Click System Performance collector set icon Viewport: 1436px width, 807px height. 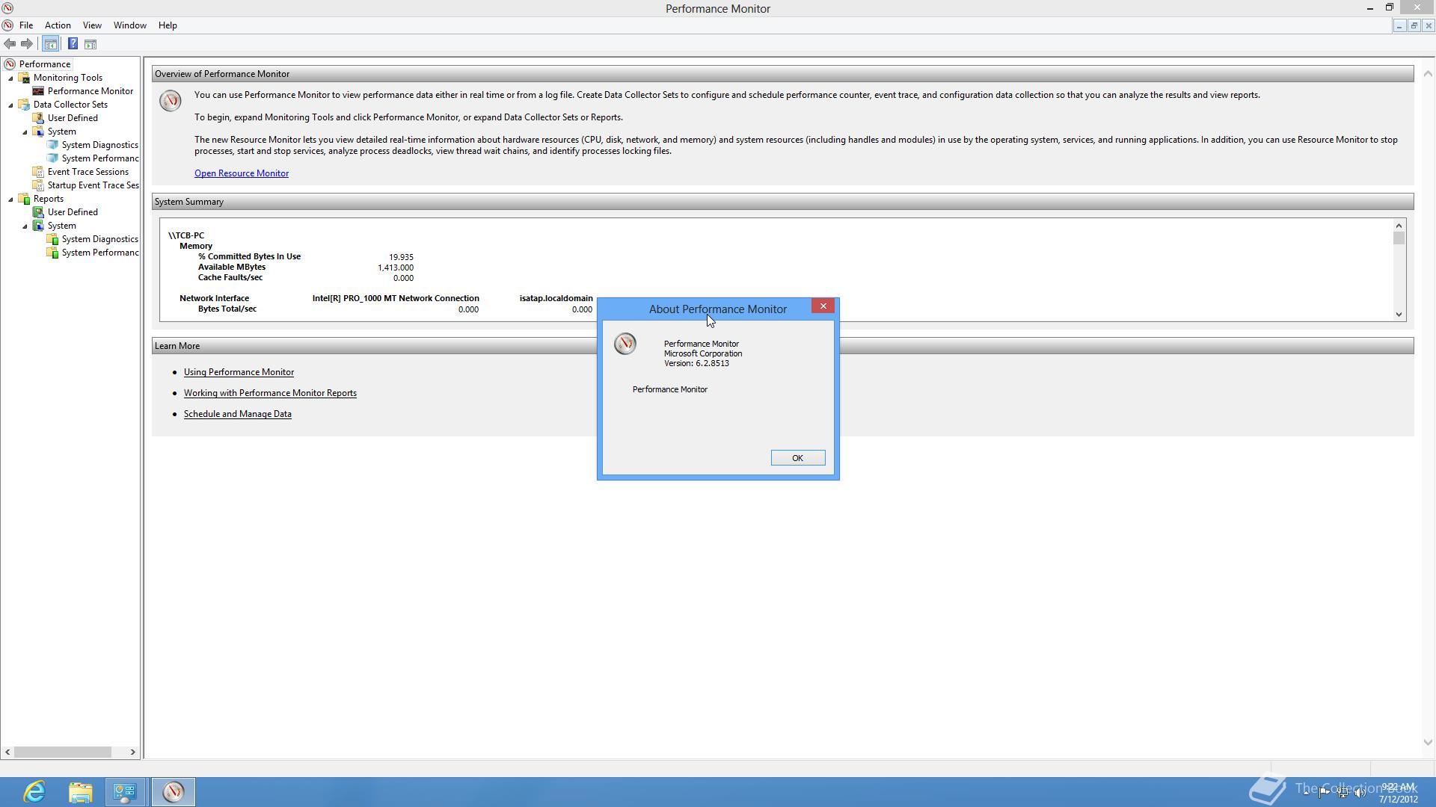(52, 158)
